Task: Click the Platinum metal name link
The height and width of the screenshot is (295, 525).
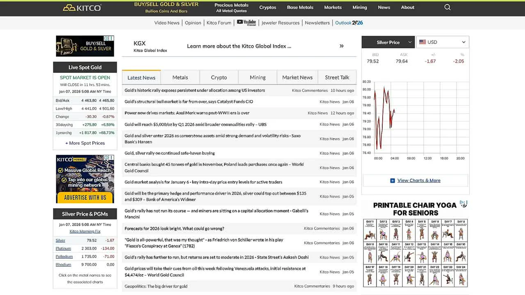Action: point(63,248)
